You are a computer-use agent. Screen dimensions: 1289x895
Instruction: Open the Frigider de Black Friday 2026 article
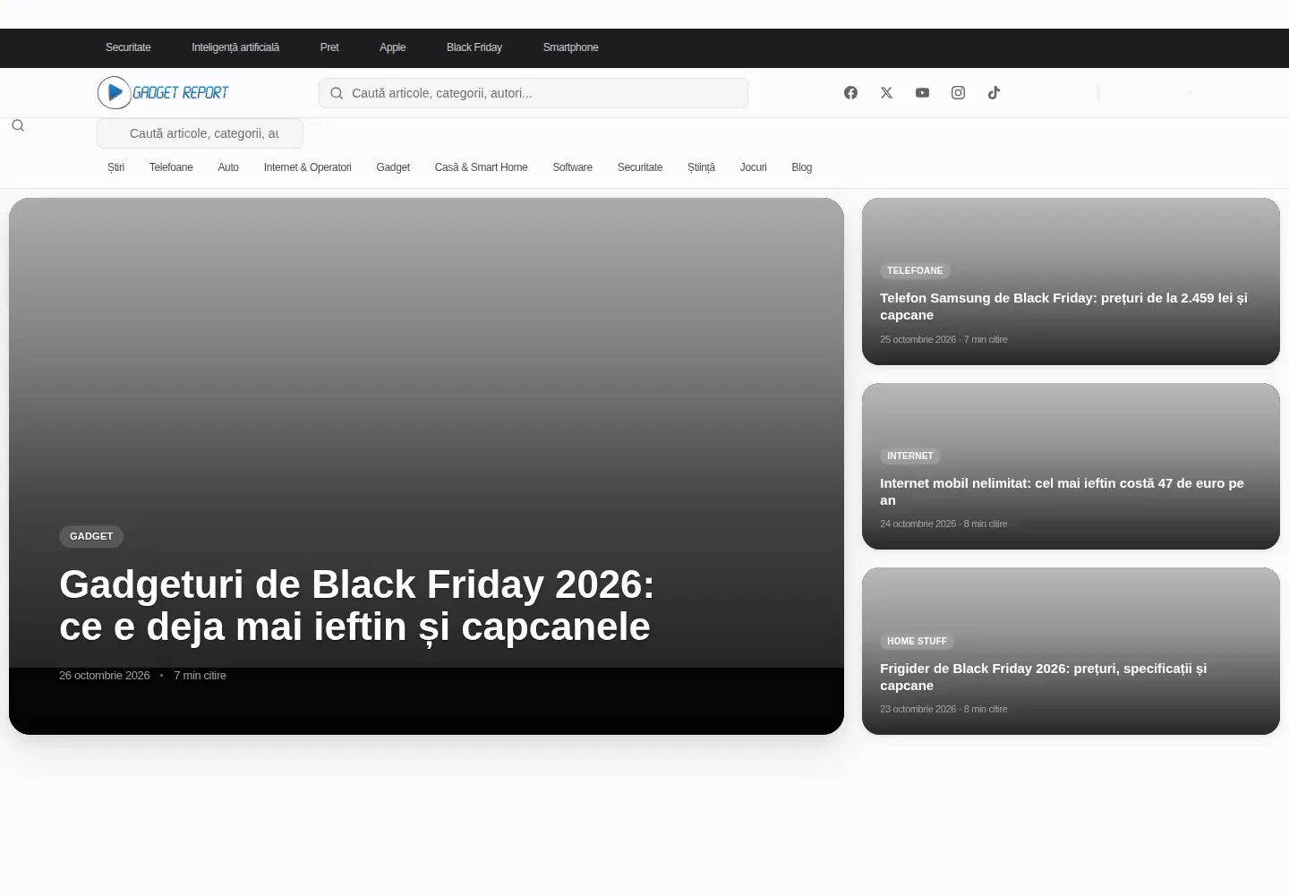pos(1043,677)
